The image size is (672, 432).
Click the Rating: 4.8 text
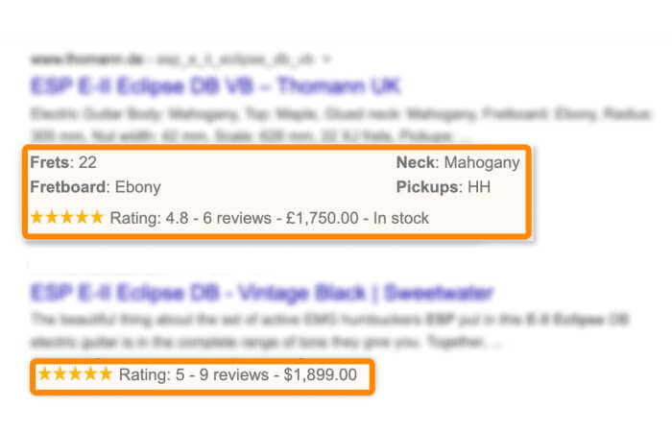[x=149, y=218]
